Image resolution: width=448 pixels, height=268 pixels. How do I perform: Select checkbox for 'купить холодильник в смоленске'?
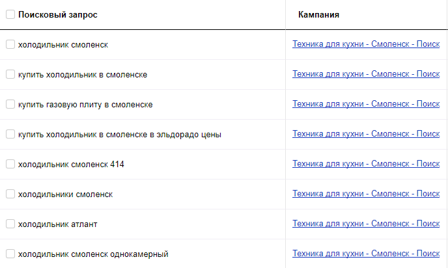(10, 74)
